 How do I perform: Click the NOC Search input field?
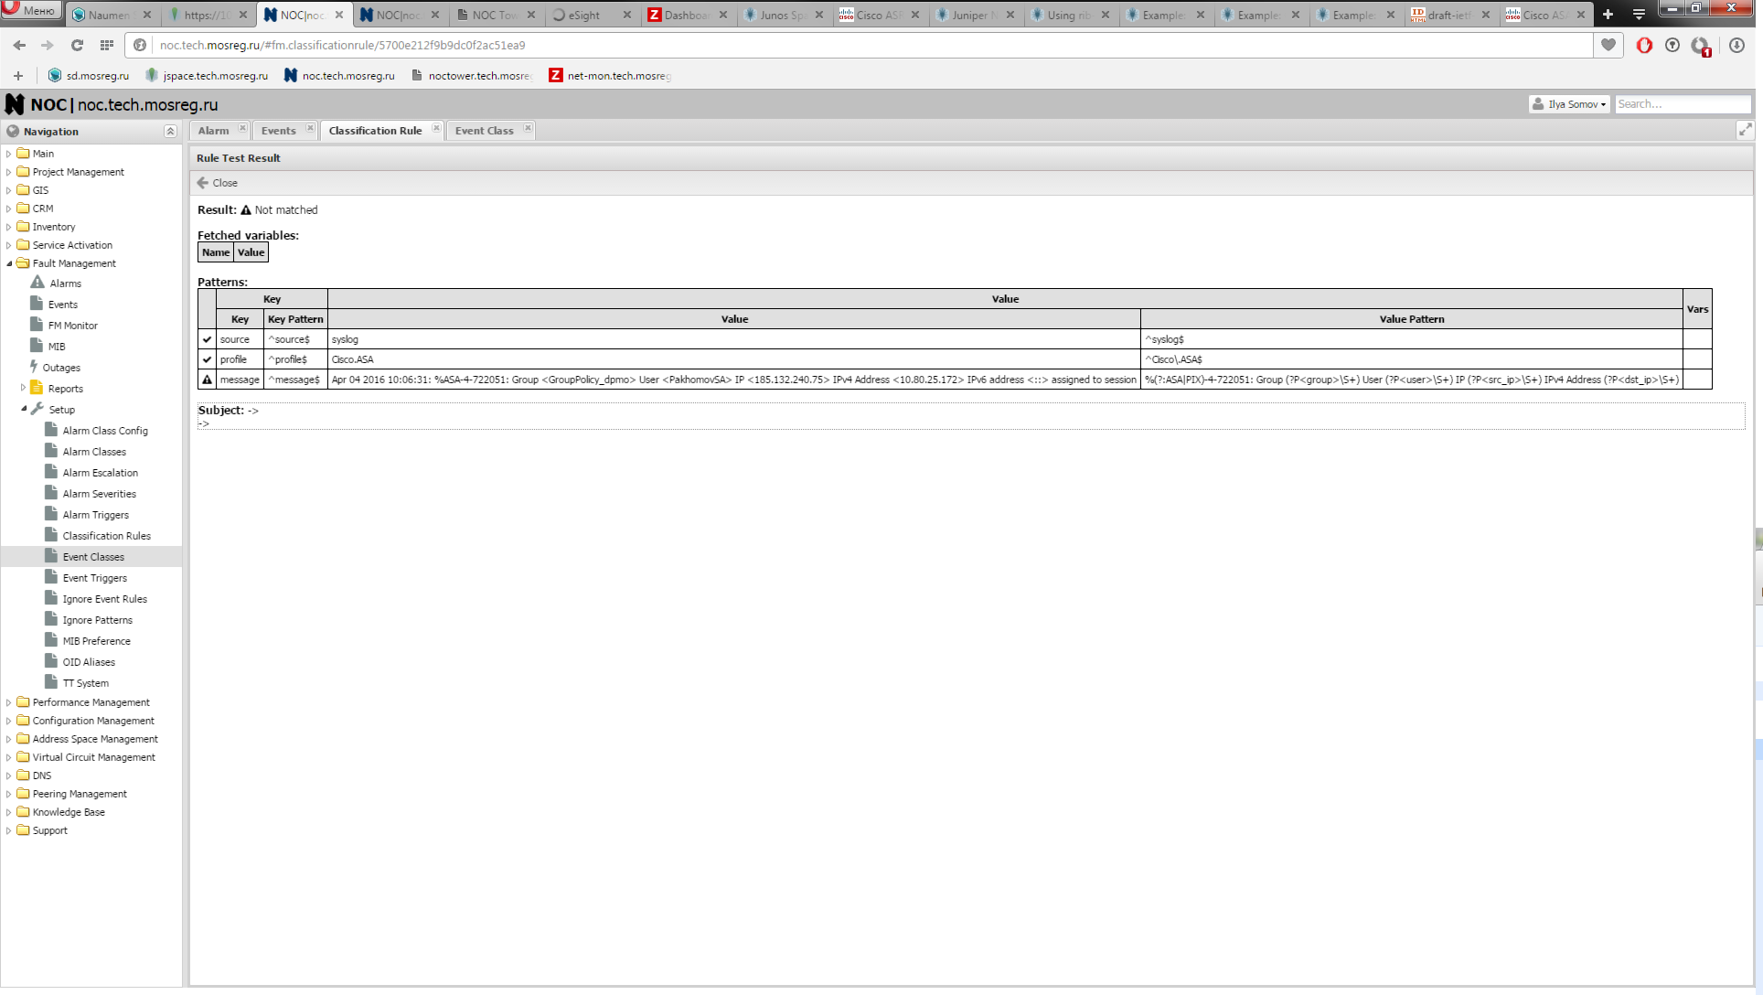[1681, 104]
